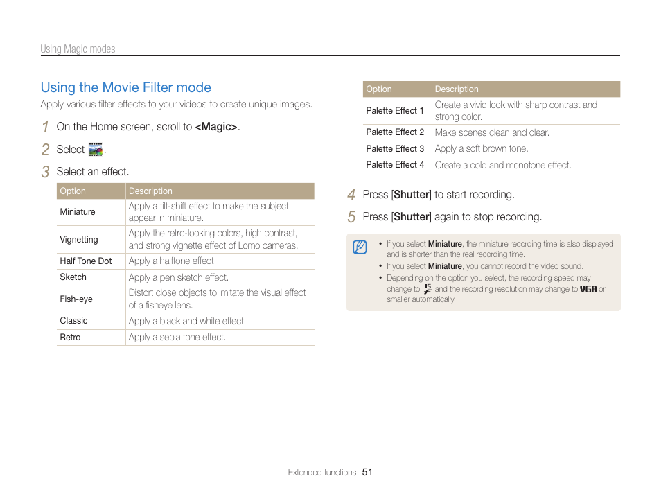The width and height of the screenshot is (661, 499).
Task: Click the 'Sketch' option cell
Action: [91, 277]
